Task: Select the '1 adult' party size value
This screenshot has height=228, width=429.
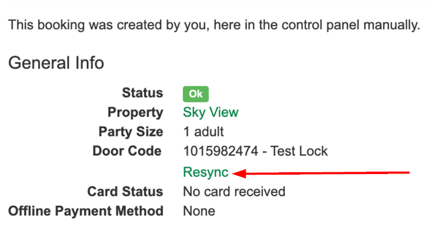Action: tap(203, 132)
